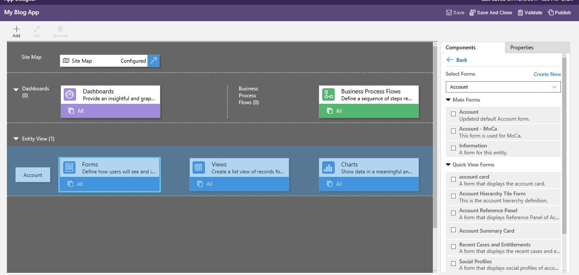Tick the Account Summary Card checkbox
This screenshot has width=579, height=275.
(453, 230)
